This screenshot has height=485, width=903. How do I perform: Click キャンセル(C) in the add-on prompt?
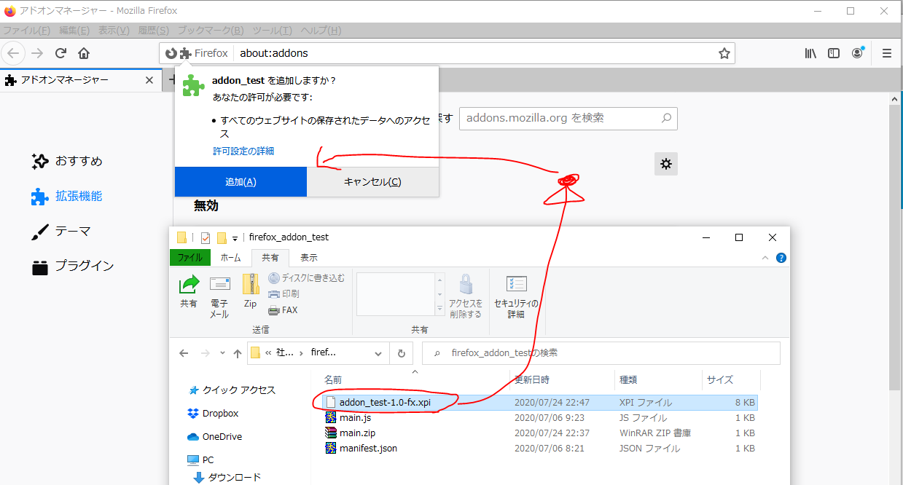[372, 182]
